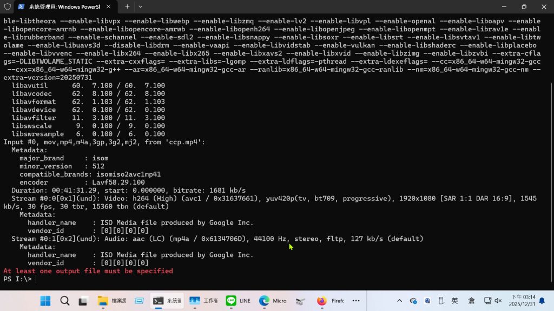Show more taskbar apps overflow menu
This screenshot has height=311, width=554.
[x=356, y=301]
